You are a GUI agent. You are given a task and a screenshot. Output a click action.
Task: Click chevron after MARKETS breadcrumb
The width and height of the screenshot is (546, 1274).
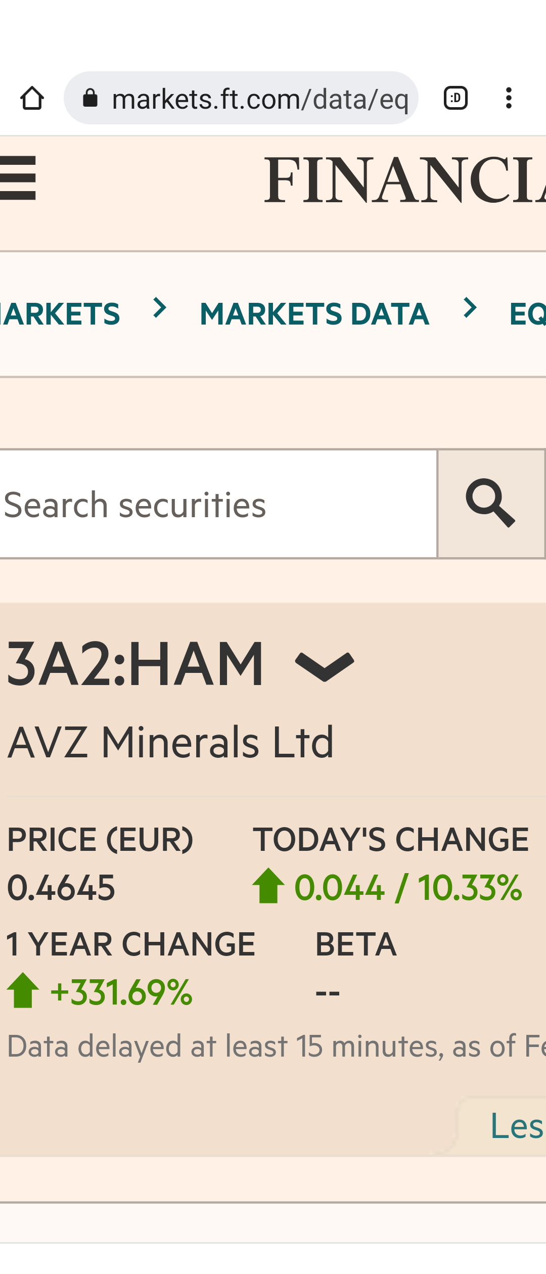coord(160,307)
